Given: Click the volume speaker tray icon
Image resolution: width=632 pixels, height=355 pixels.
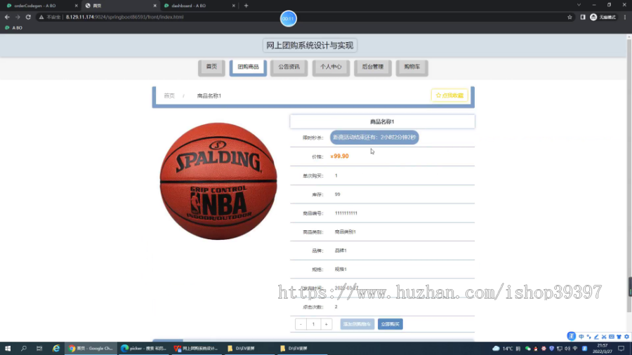Looking at the screenshot, I should (x=567, y=349).
